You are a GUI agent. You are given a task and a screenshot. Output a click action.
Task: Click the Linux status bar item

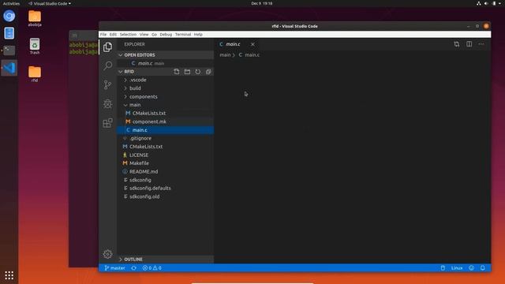tap(457, 268)
